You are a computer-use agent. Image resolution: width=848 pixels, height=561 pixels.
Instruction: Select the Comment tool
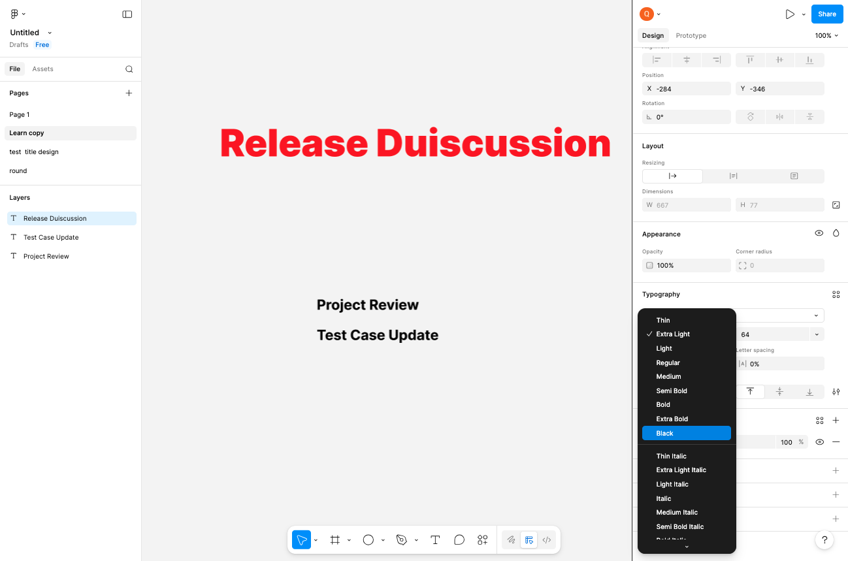[459, 540]
